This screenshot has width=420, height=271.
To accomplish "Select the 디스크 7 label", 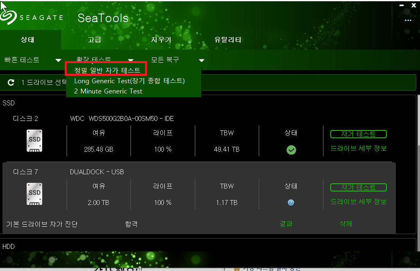I will [25, 172].
